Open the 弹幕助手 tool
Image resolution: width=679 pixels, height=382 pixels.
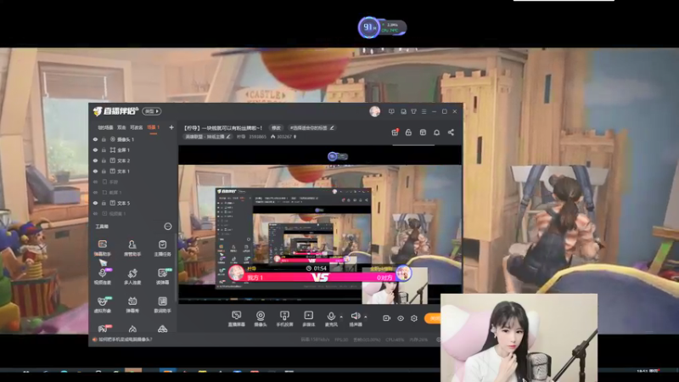(102, 248)
